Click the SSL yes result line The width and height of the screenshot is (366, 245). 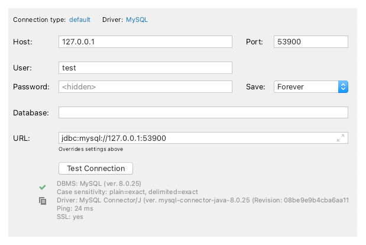[70, 217]
